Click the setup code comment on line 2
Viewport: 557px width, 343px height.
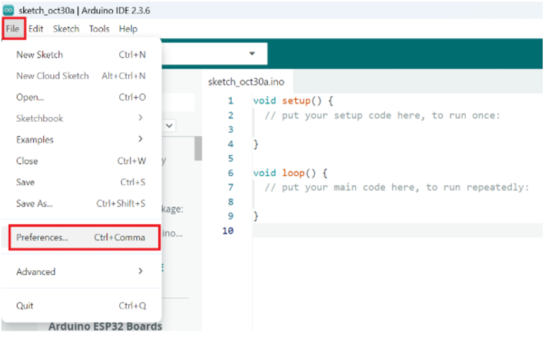[382, 116]
